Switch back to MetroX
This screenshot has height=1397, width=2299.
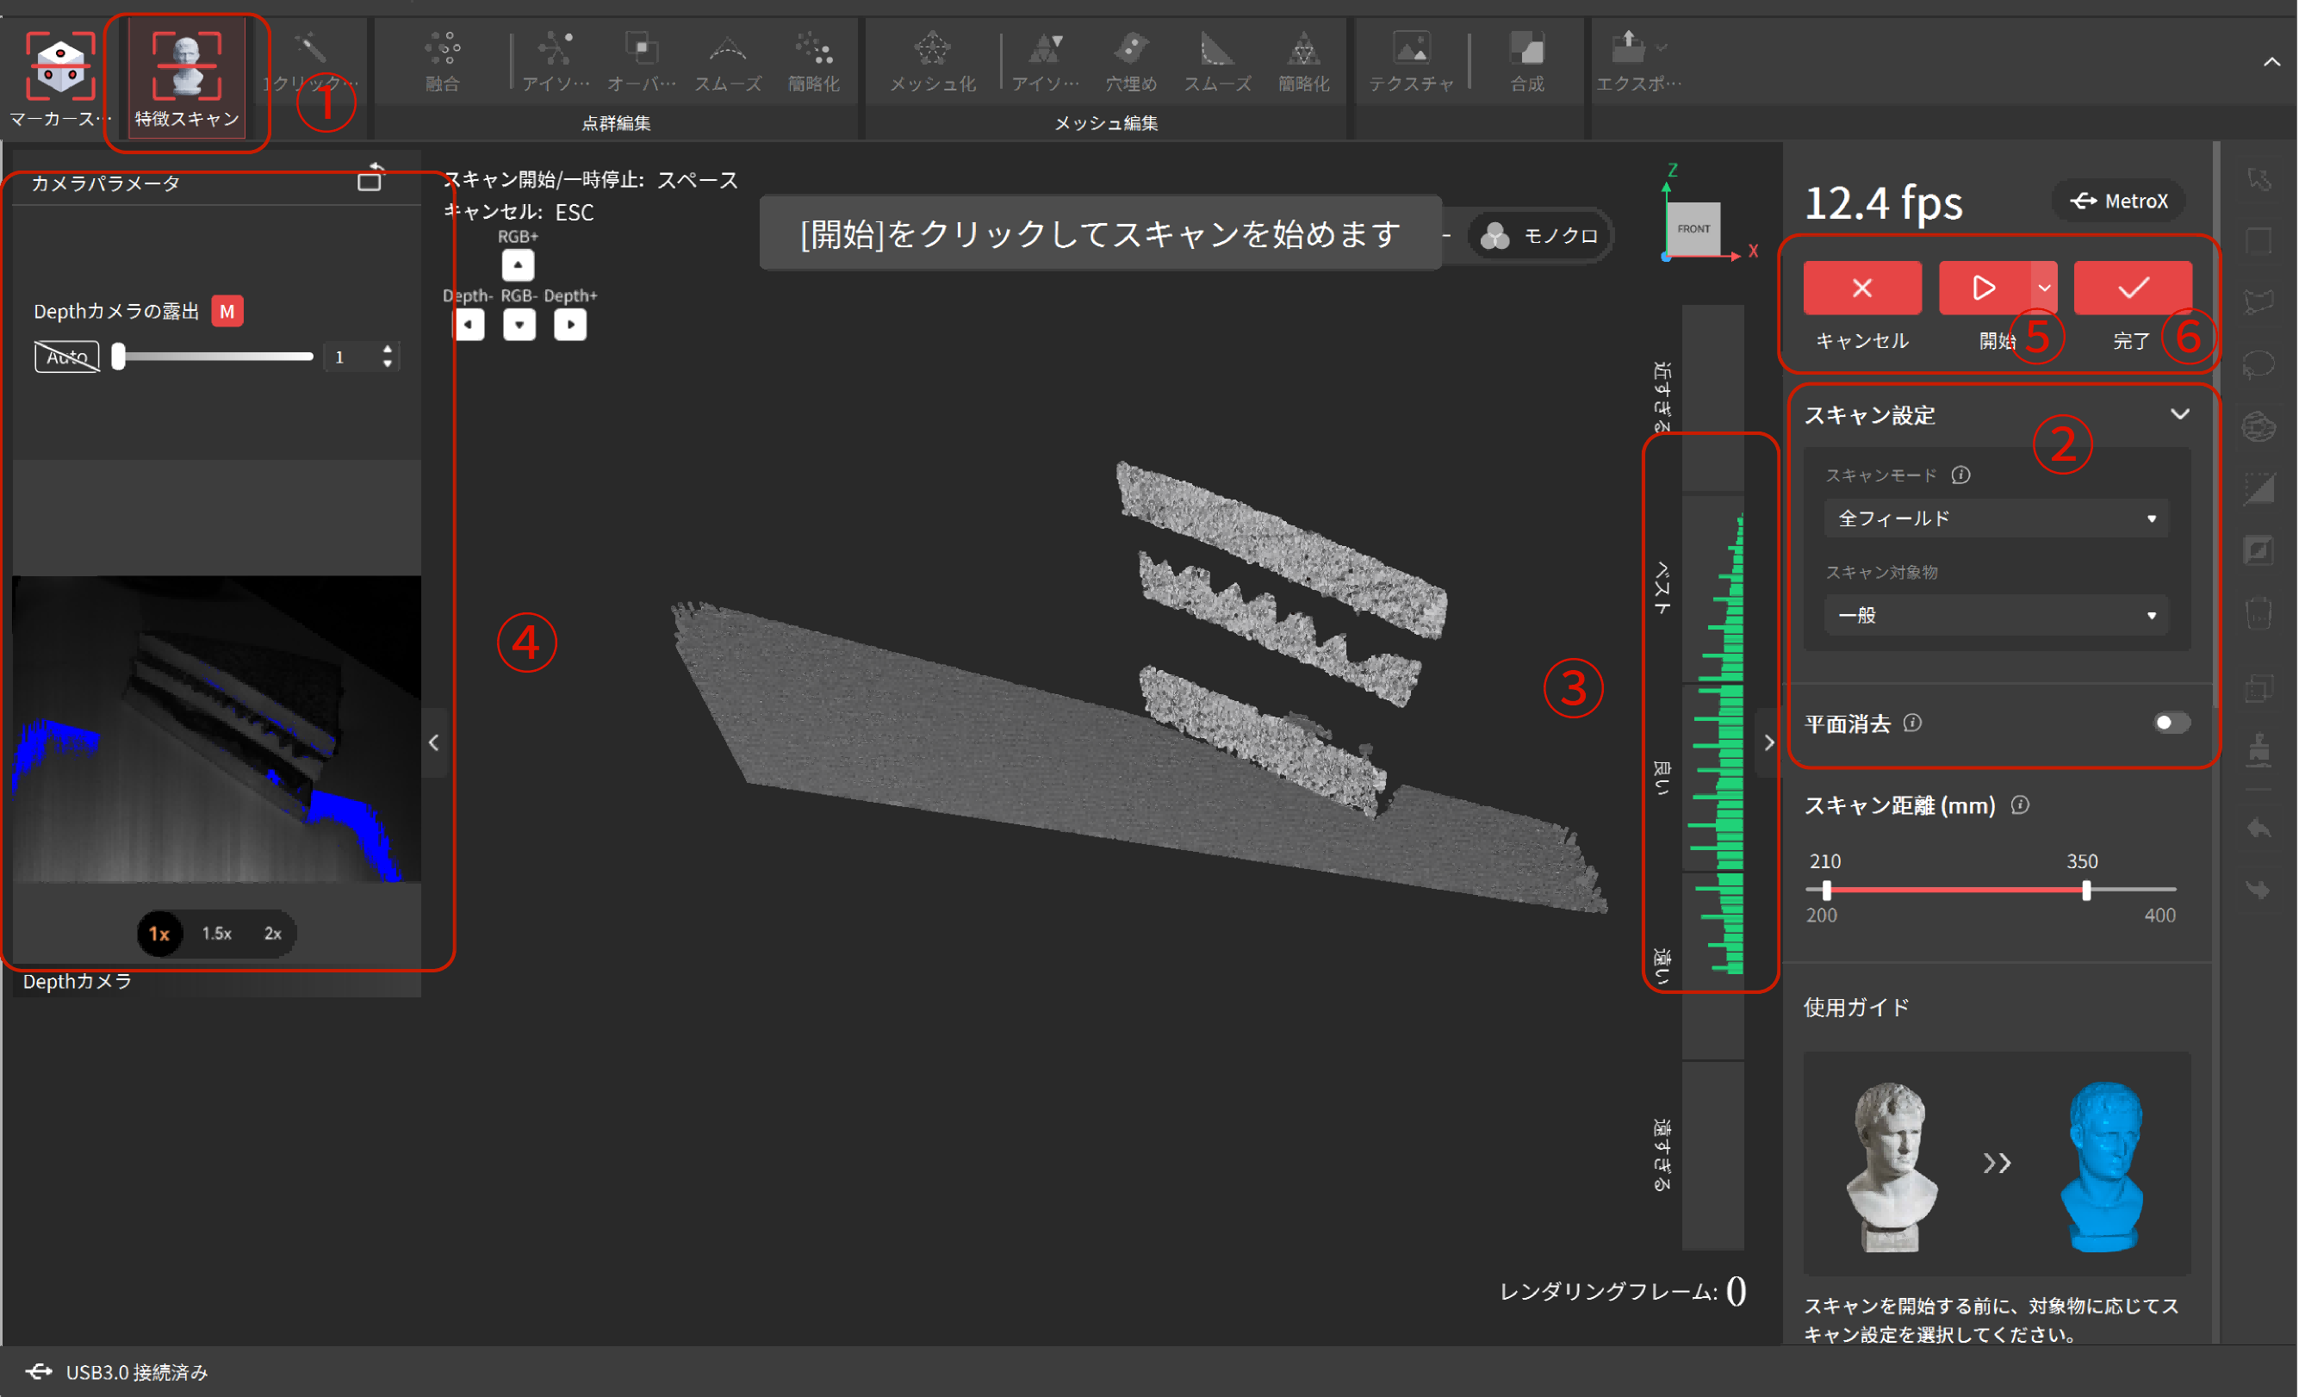[x=2118, y=200]
